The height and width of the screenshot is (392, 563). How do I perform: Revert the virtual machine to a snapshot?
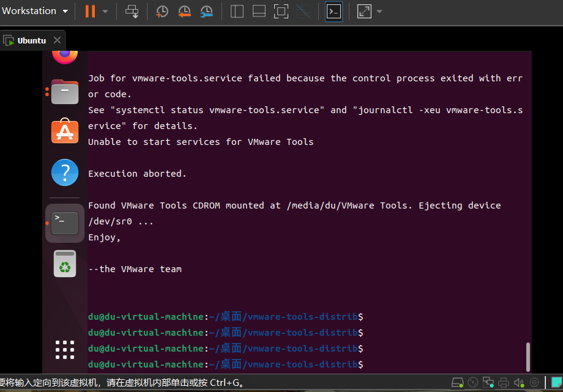pyautogui.click(x=184, y=12)
